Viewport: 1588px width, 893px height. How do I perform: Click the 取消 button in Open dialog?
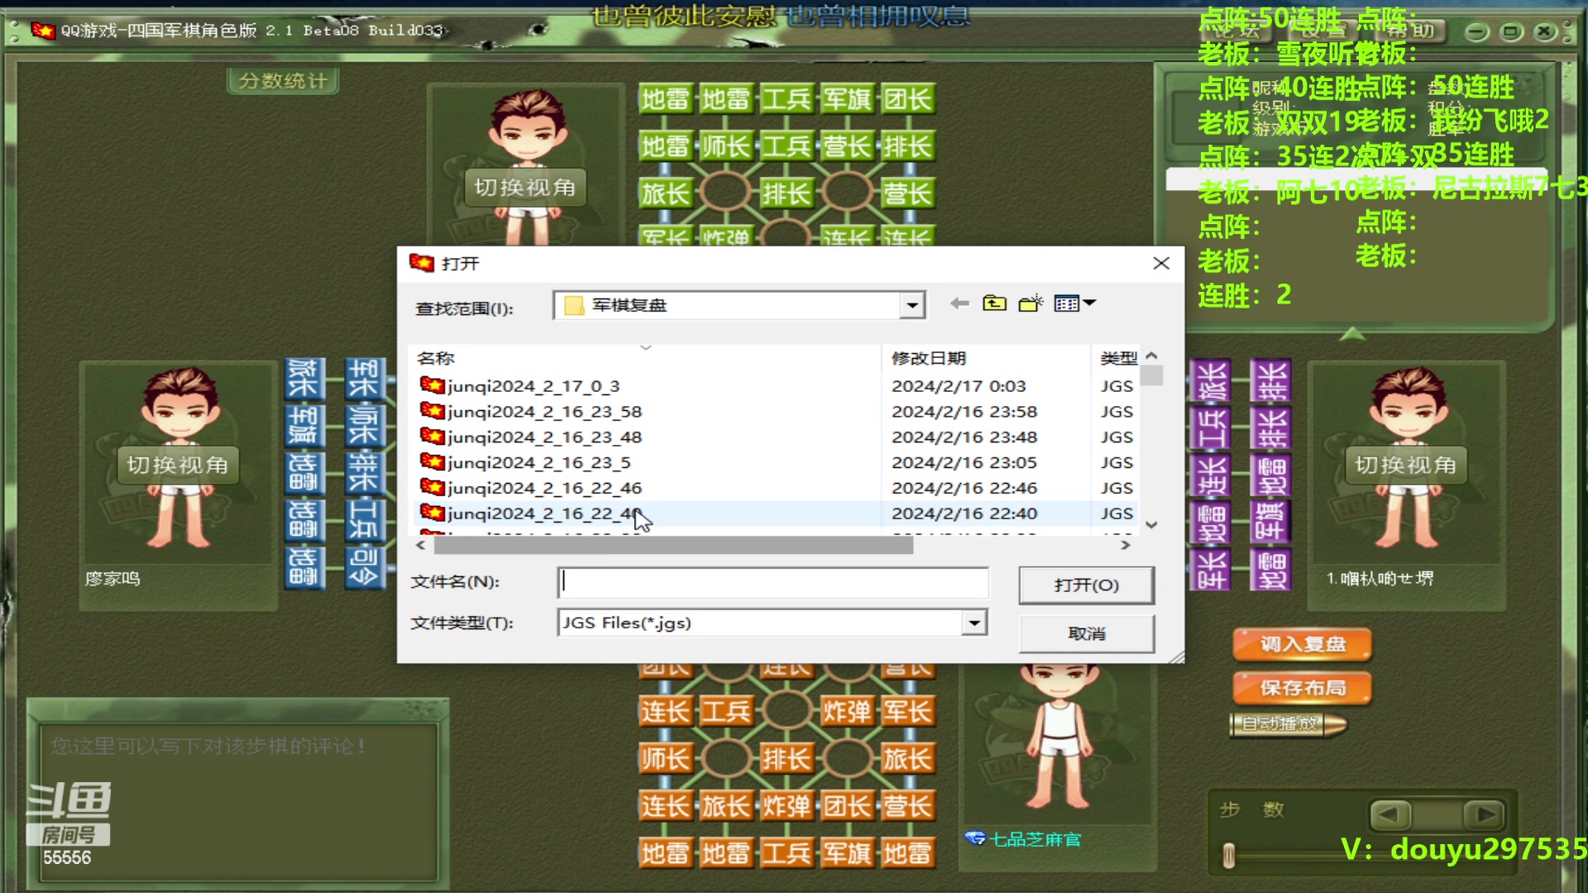(1086, 633)
